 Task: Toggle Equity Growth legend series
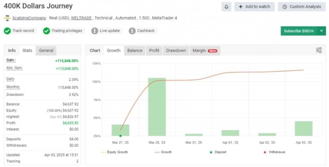[114, 152]
